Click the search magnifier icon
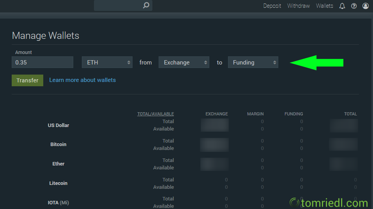This screenshot has height=209, width=373. tap(146, 5)
